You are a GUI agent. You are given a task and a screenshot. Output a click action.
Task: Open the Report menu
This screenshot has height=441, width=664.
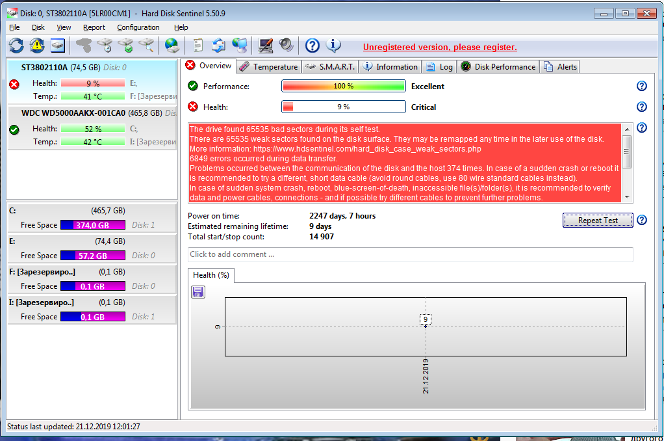(x=94, y=27)
